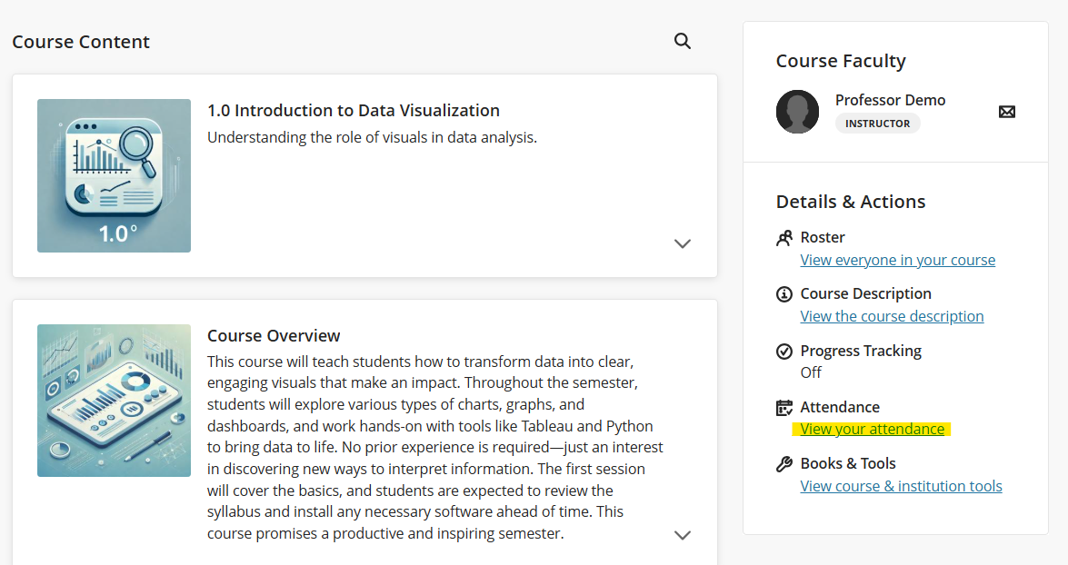Select the 1.0 Introduction to Data Visualization title

coord(354,111)
